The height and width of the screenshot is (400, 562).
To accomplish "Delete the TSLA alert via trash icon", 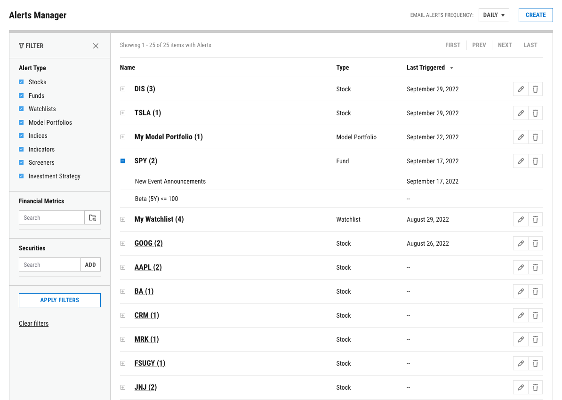I will tap(535, 113).
